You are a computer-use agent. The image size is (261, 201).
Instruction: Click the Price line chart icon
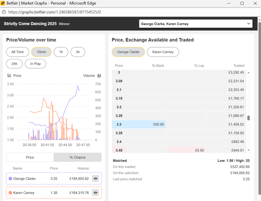point(9,75)
